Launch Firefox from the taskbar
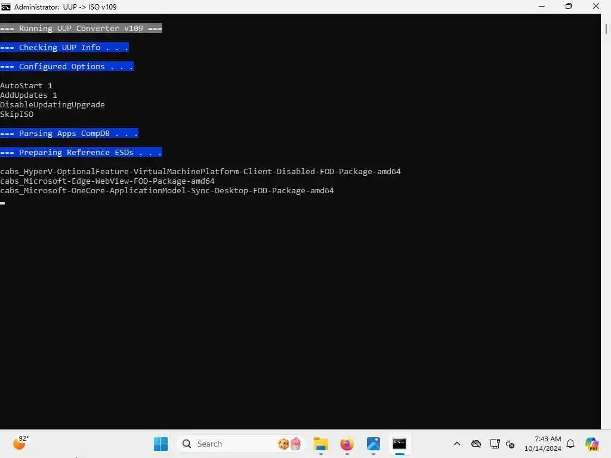Screen dimensions: 611x458 [x=347, y=444]
